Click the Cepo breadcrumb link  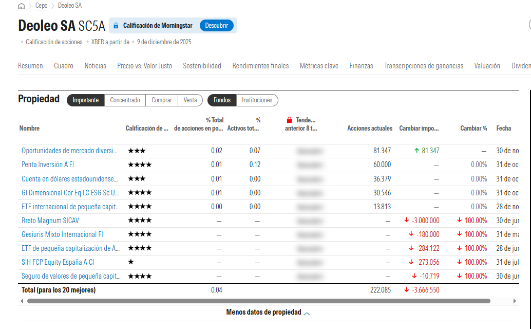(x=42, y=6)
